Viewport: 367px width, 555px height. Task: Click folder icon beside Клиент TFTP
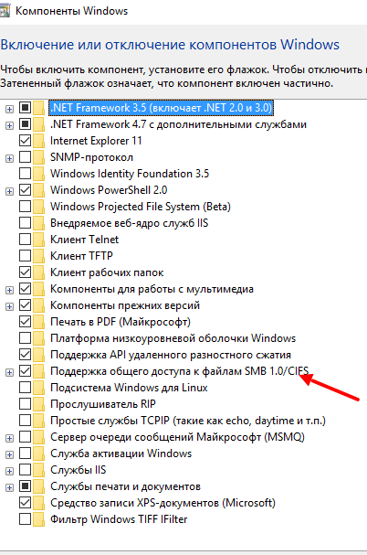pyautogui.click(x=39, y=255)
